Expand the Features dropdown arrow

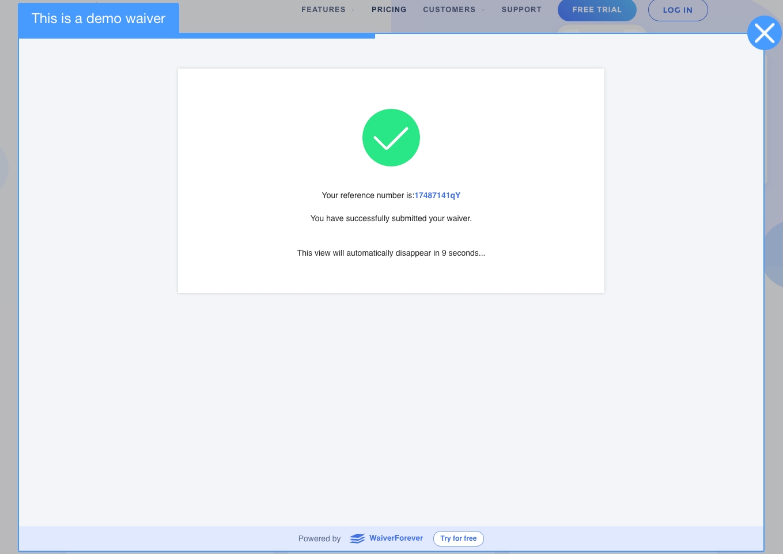coord(353,10)
